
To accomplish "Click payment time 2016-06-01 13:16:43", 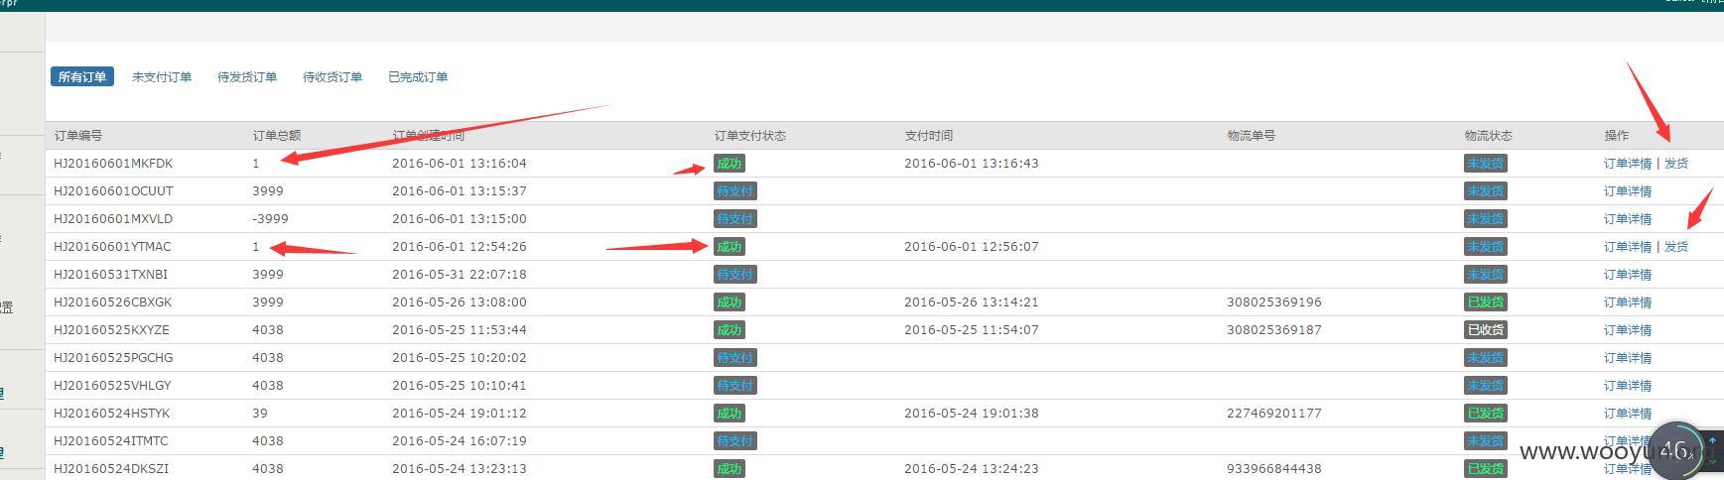I will click(x=972, y=164).
